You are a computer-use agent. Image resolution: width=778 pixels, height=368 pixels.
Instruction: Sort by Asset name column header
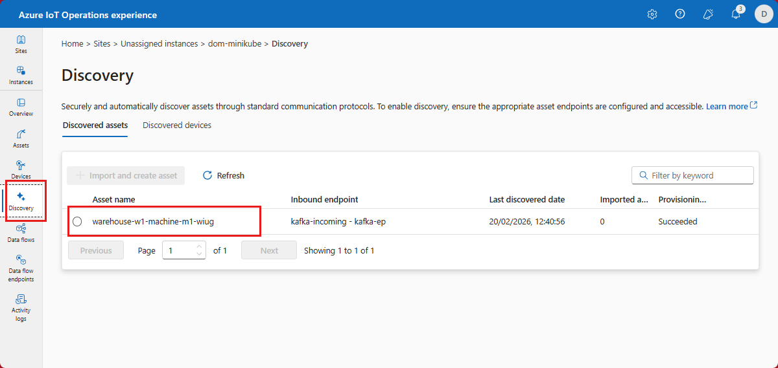coord(114,199)
